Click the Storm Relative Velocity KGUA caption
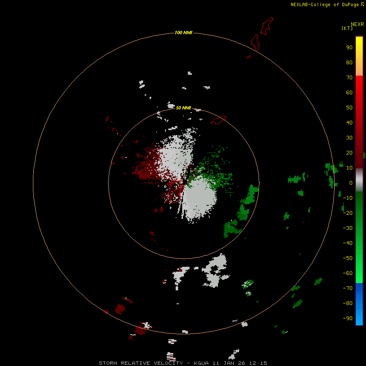The width and height of the screenshot is (366, 366). [x=183, y=363]
